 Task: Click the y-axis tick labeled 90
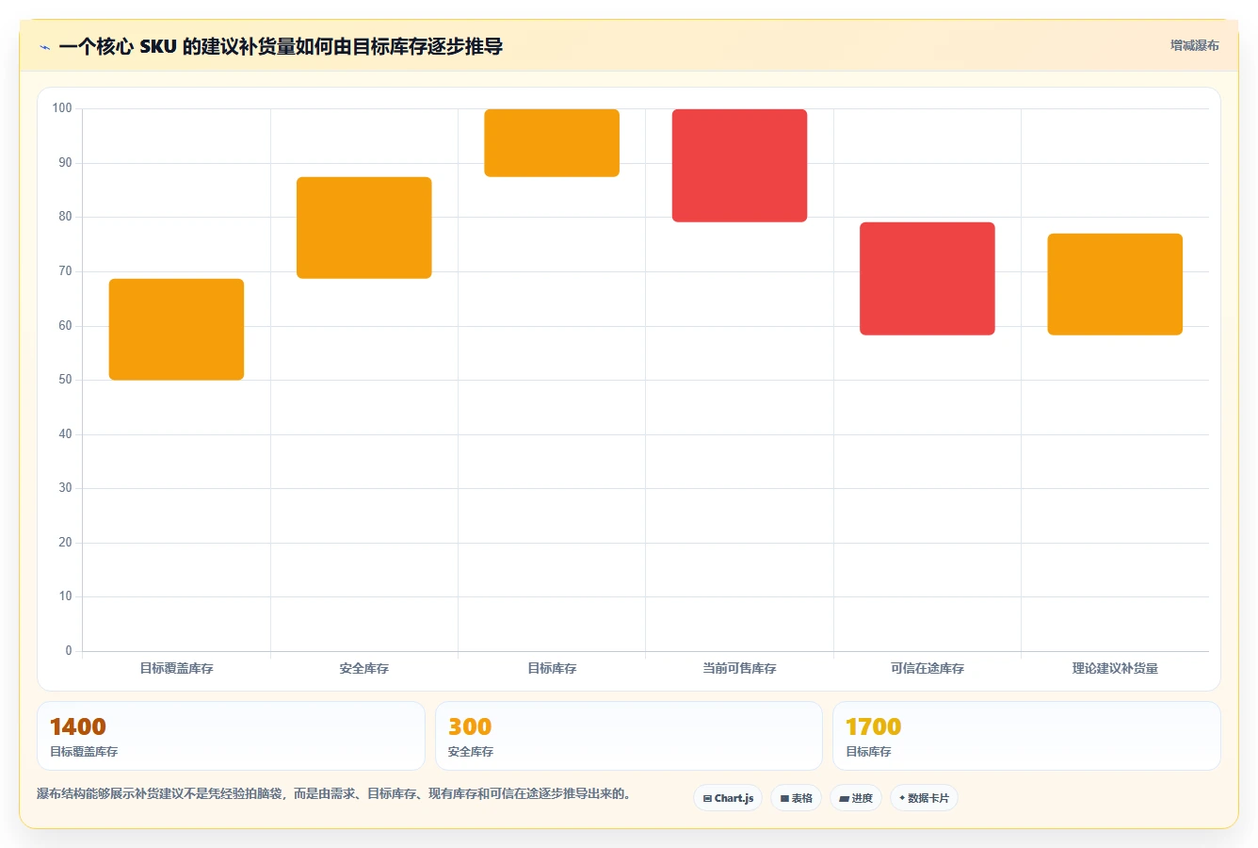point(65,163)
